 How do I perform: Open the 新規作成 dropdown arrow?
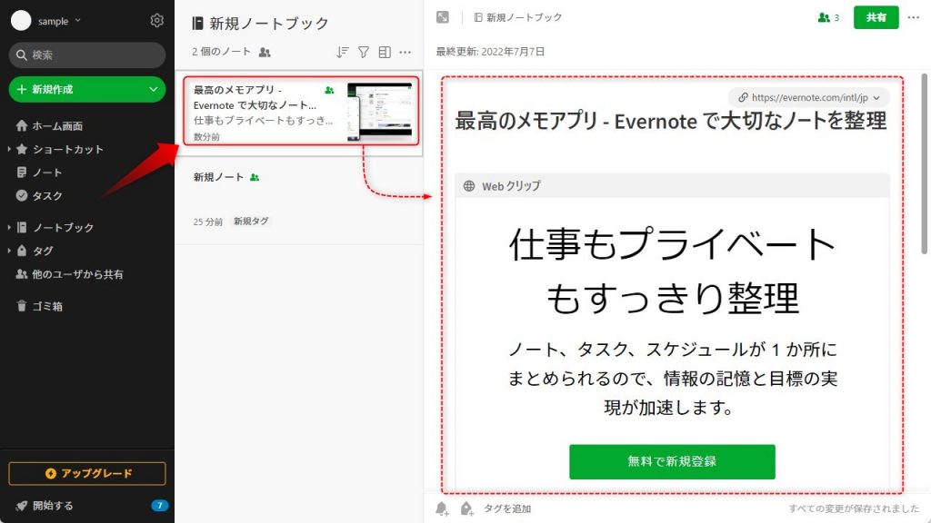tap(153, 90)
